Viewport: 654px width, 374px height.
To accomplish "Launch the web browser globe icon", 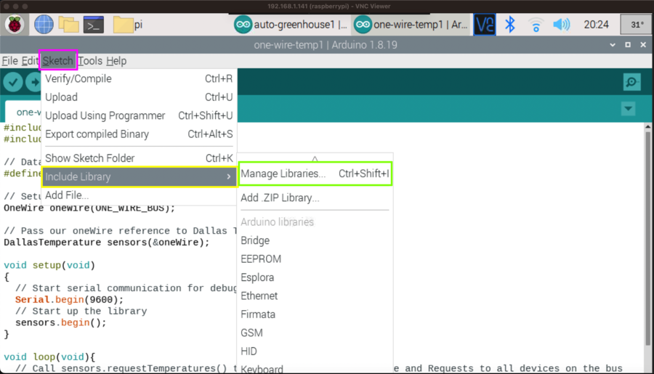I will 44,25.
